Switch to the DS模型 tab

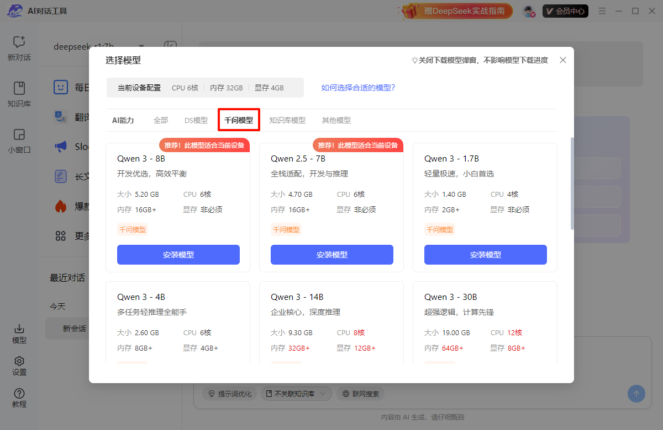tap(196, 120)
